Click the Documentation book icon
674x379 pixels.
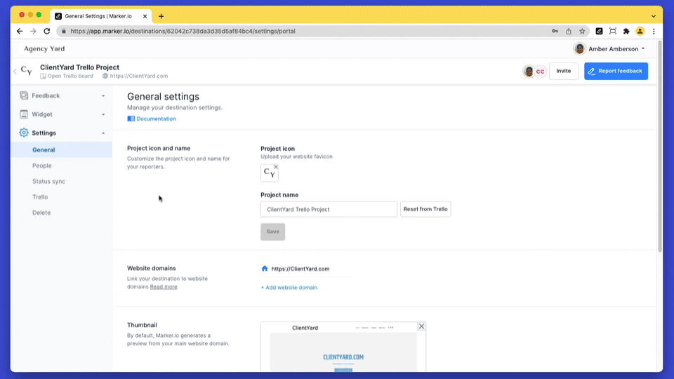click(x=131, y=119)
